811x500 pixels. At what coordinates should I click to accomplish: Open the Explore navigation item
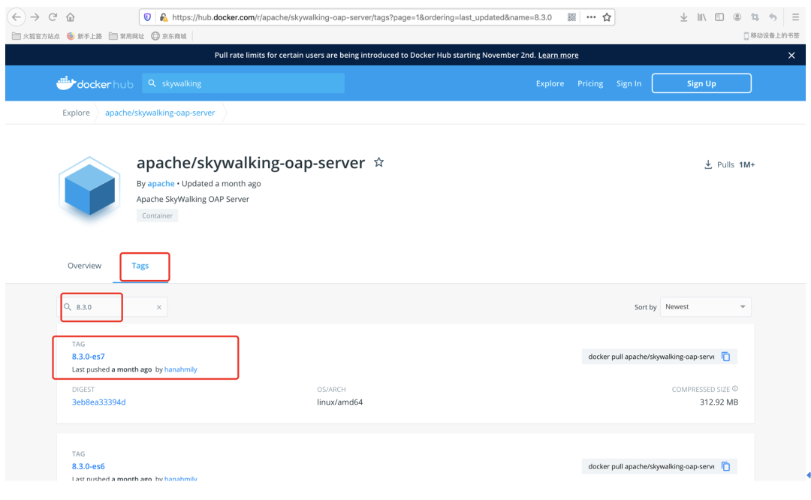click(550, 83)
